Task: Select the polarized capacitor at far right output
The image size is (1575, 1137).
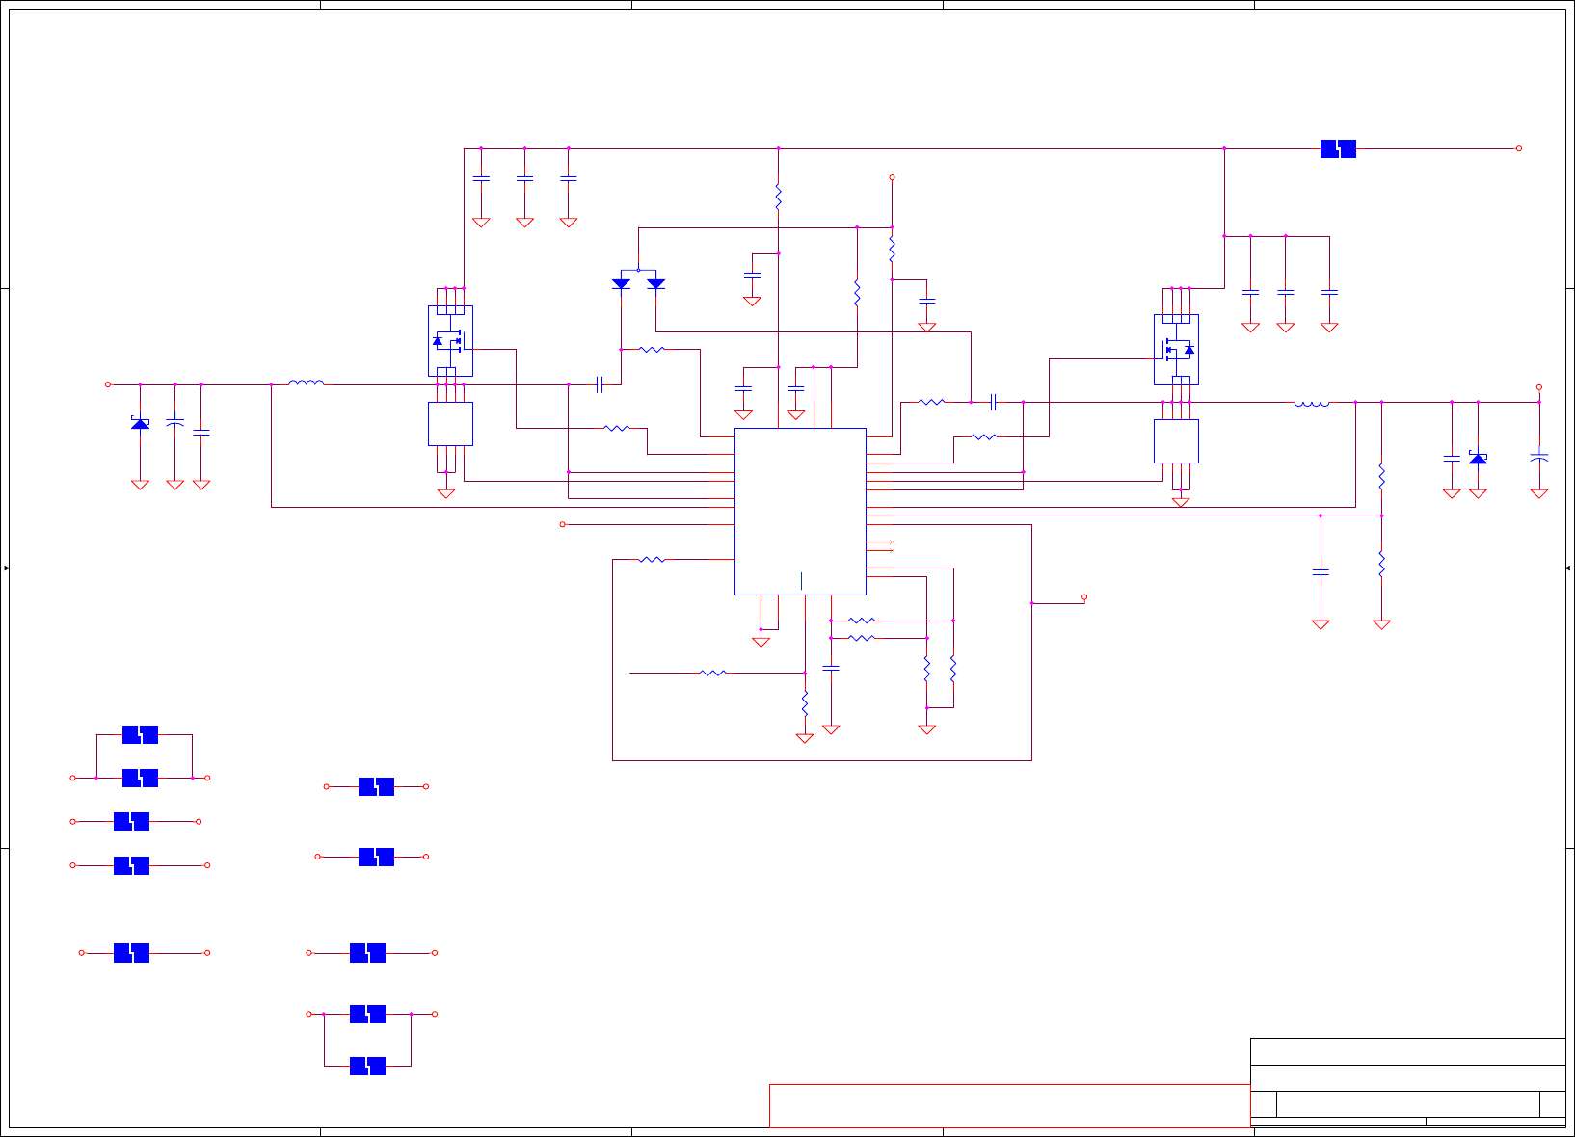Action: pyautogui.click(x=1539, y=458)
